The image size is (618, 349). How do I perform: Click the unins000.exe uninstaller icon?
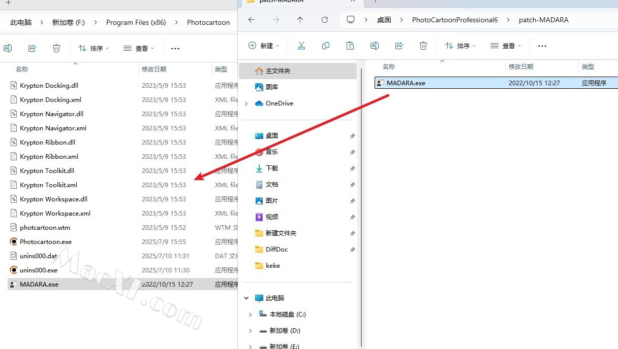coord(14,270)
